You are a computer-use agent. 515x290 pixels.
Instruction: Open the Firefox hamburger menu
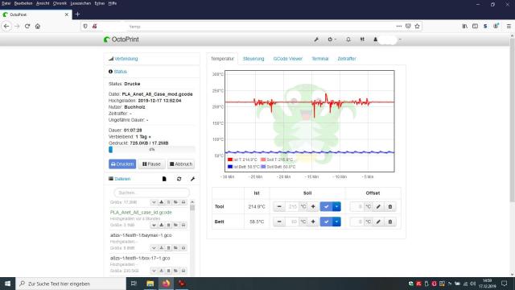pyautogui.click(x=509, y=27)
